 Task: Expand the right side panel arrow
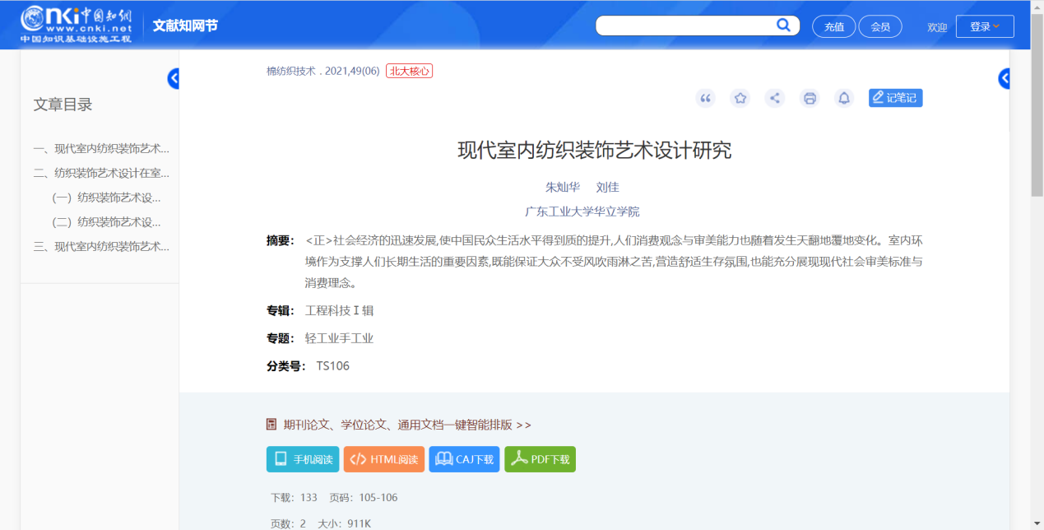(1004, 79)
